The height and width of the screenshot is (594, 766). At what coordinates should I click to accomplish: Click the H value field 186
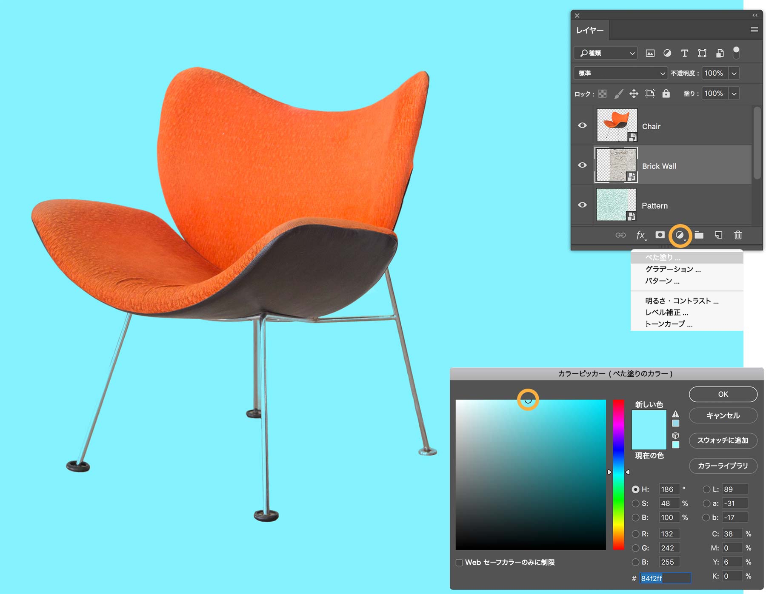click(x=669, y=489)
